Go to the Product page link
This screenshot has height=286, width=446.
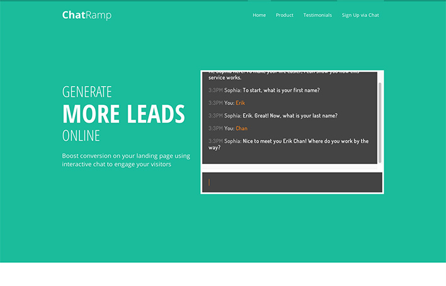(284, 15)
